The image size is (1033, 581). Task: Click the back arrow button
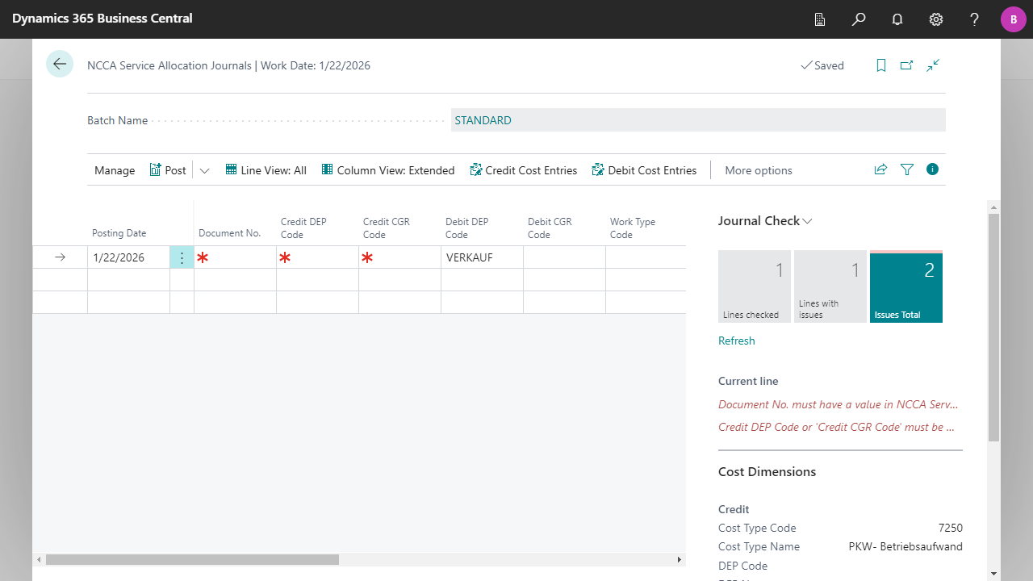pyautogui.click(x=60, y=64)
